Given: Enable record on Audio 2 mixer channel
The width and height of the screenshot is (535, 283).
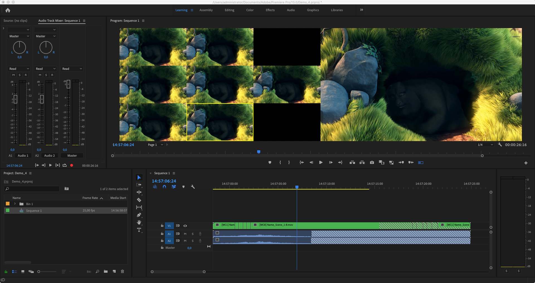Looking at the screenshot, I should tap(52, 75).
